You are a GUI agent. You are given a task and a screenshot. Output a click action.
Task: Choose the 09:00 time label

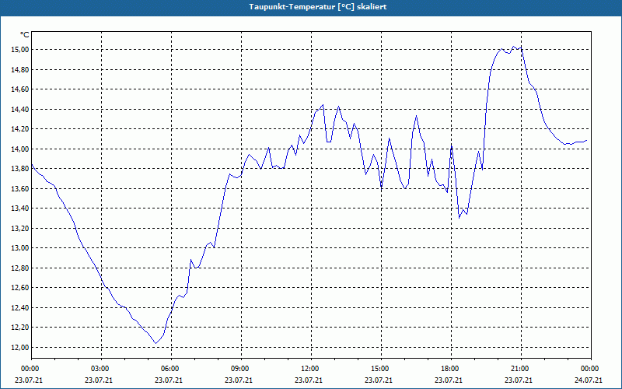[x=239, y=369]
